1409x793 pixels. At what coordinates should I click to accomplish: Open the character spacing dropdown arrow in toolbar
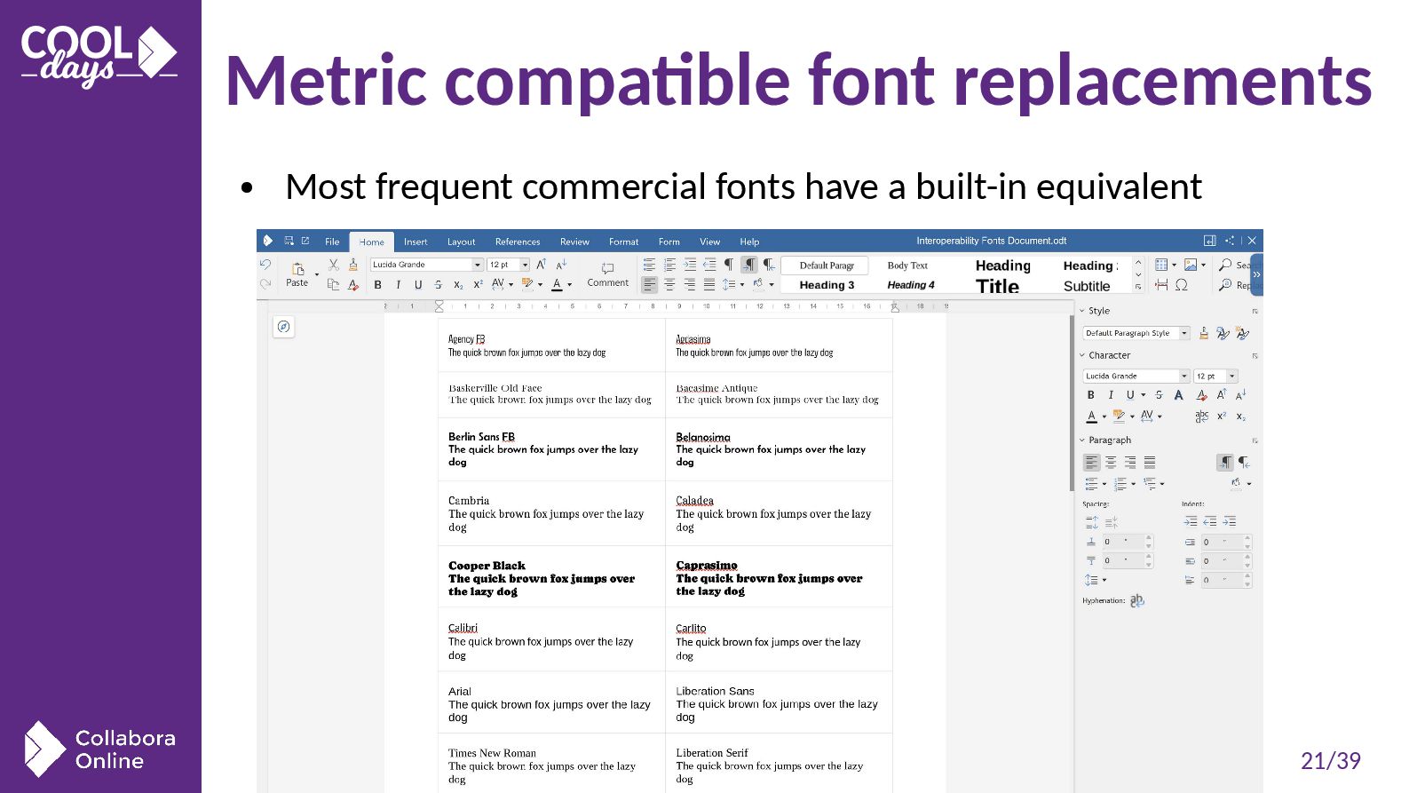pos(511,285)
